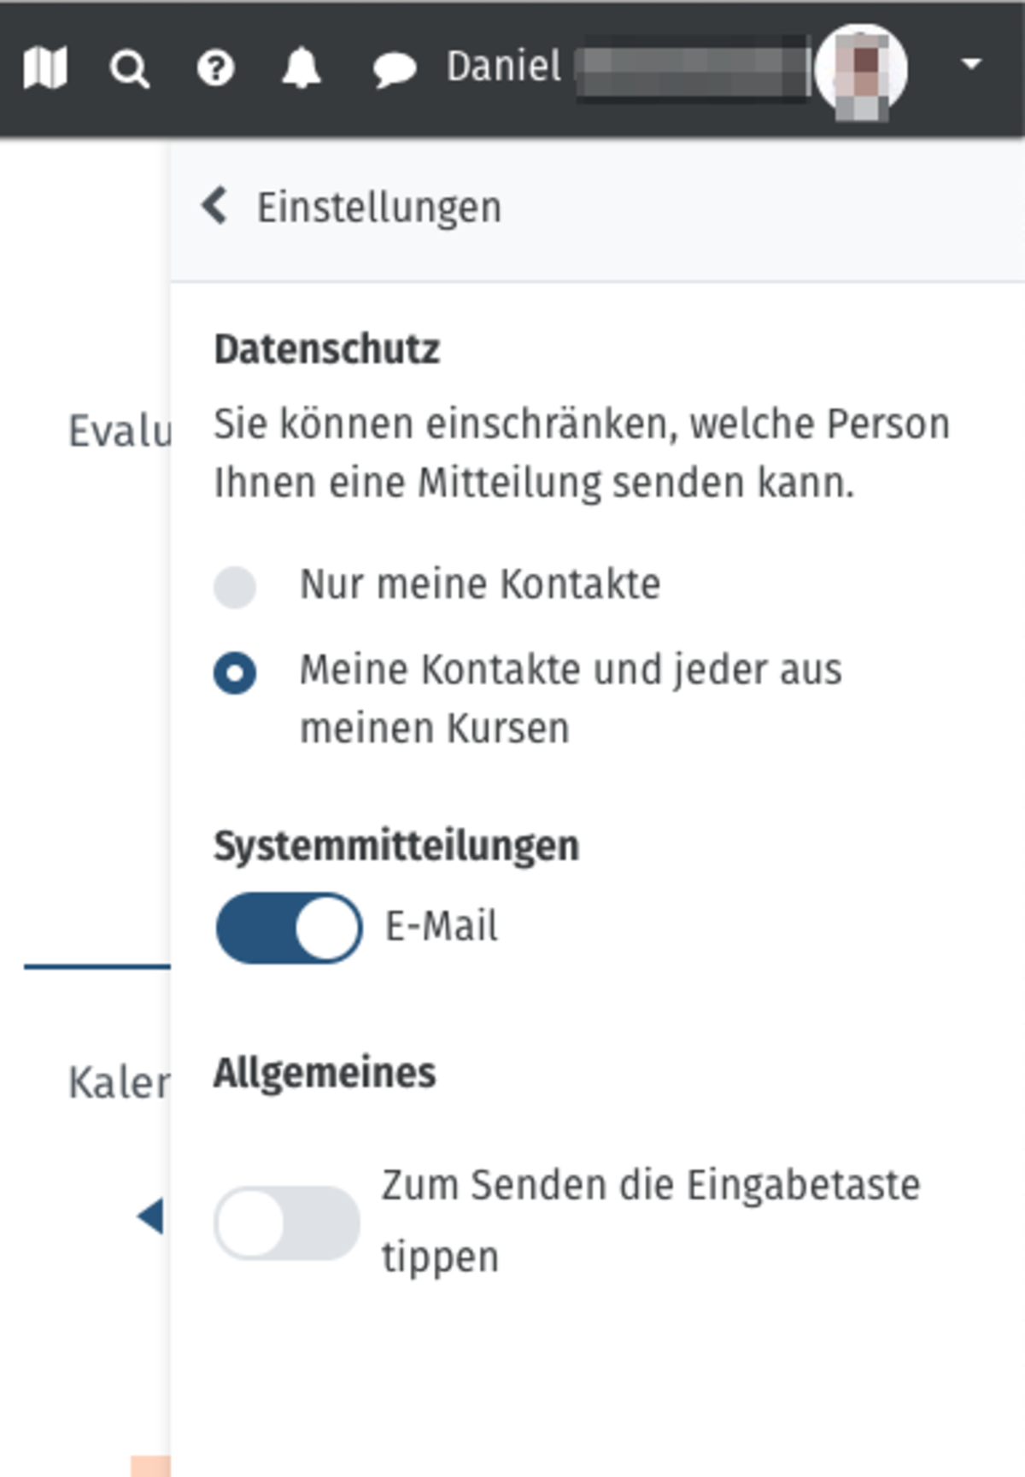Open help question mark icon
This screenshot has width=1025, height=1477.
(215, 67)
